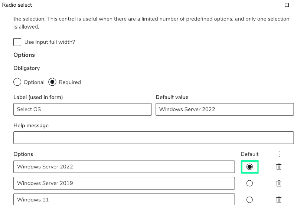Select the Required radio button

pos(52,82)
